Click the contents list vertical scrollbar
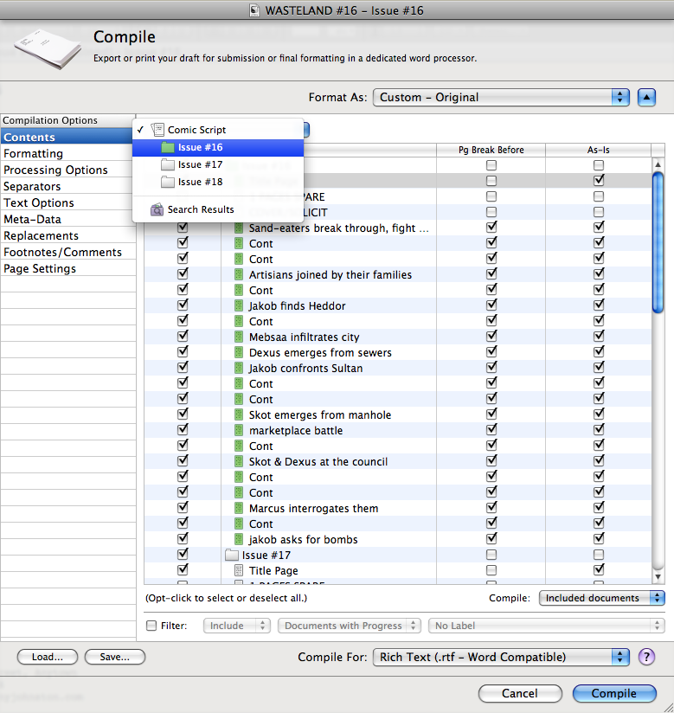 [x=658, y=363]
